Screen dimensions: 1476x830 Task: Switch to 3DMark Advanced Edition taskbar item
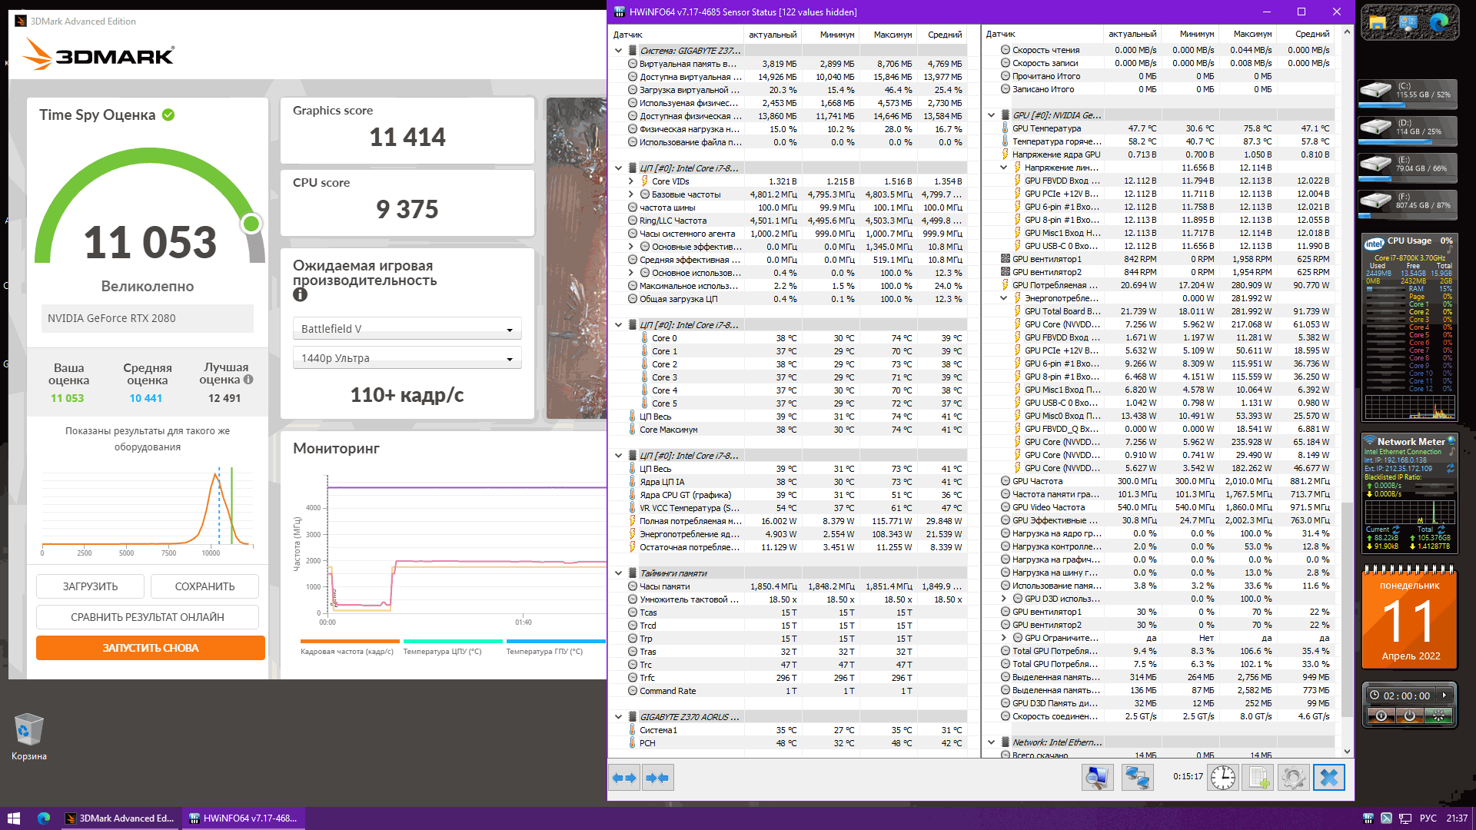click(x=120, y=818)
